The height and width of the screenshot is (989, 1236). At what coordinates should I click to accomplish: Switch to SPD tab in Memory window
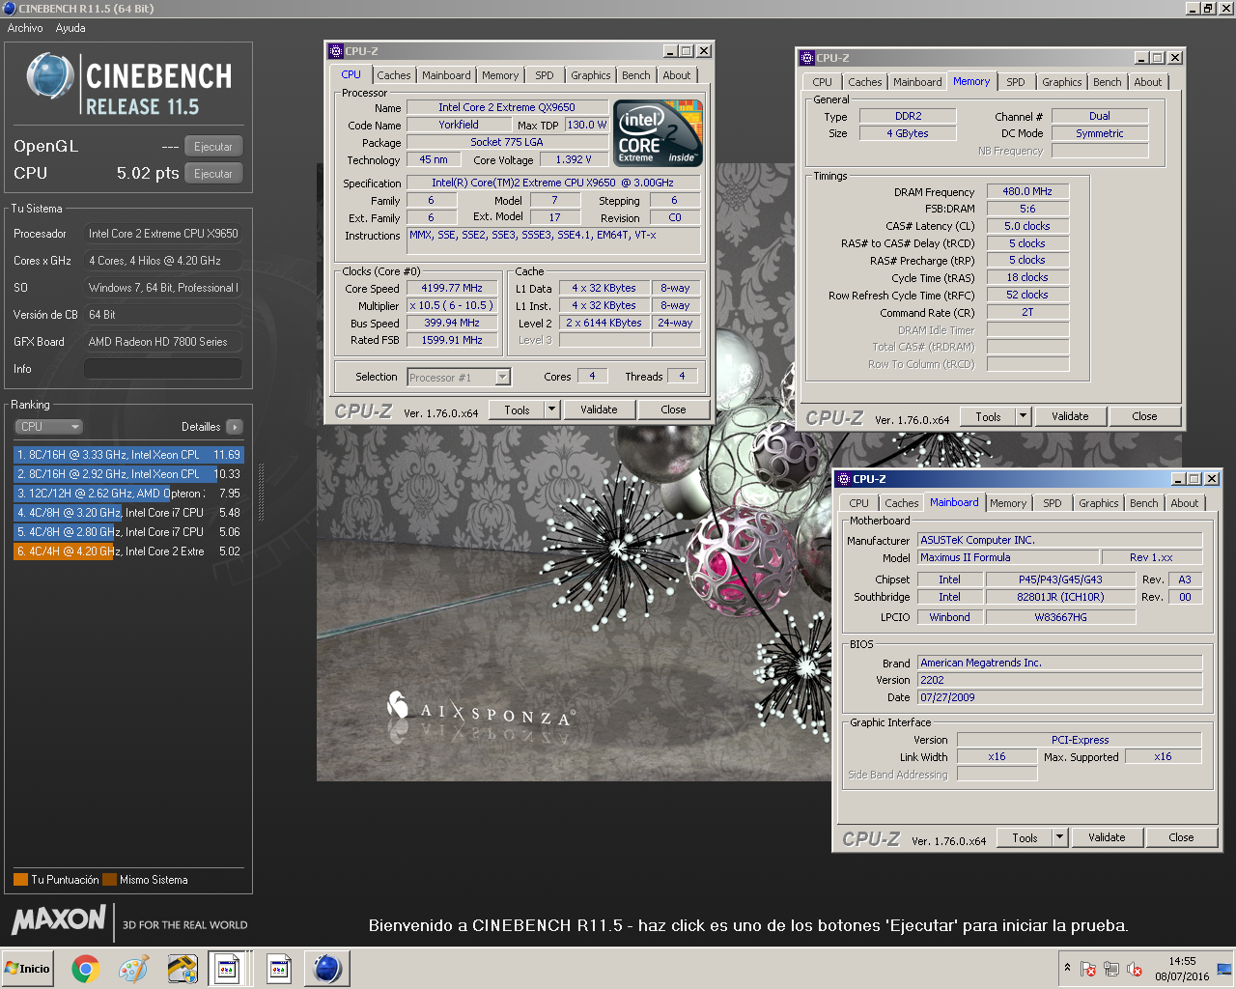coord(1016,82)
